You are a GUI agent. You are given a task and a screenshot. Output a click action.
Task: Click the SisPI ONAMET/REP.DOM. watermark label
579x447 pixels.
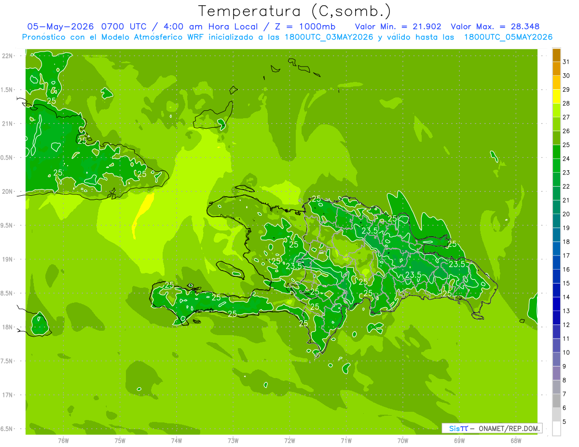492,428
